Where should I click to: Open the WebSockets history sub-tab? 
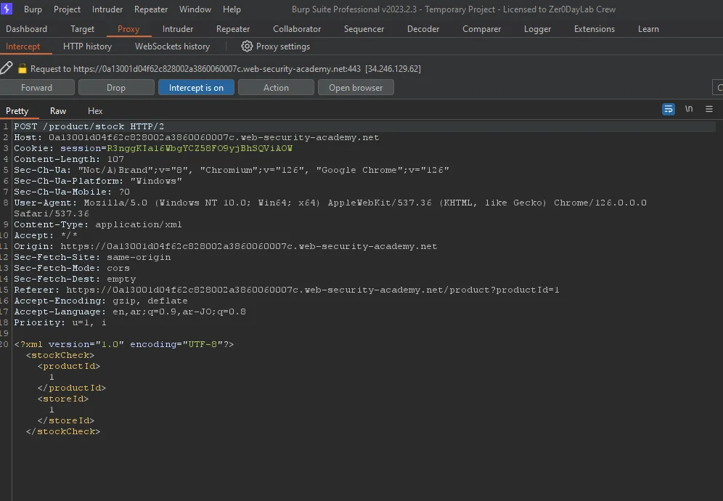pos(172,46)
